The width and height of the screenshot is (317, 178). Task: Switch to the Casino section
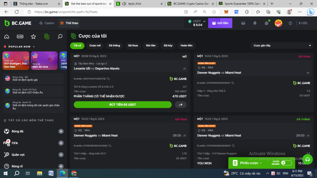[47, 23]
